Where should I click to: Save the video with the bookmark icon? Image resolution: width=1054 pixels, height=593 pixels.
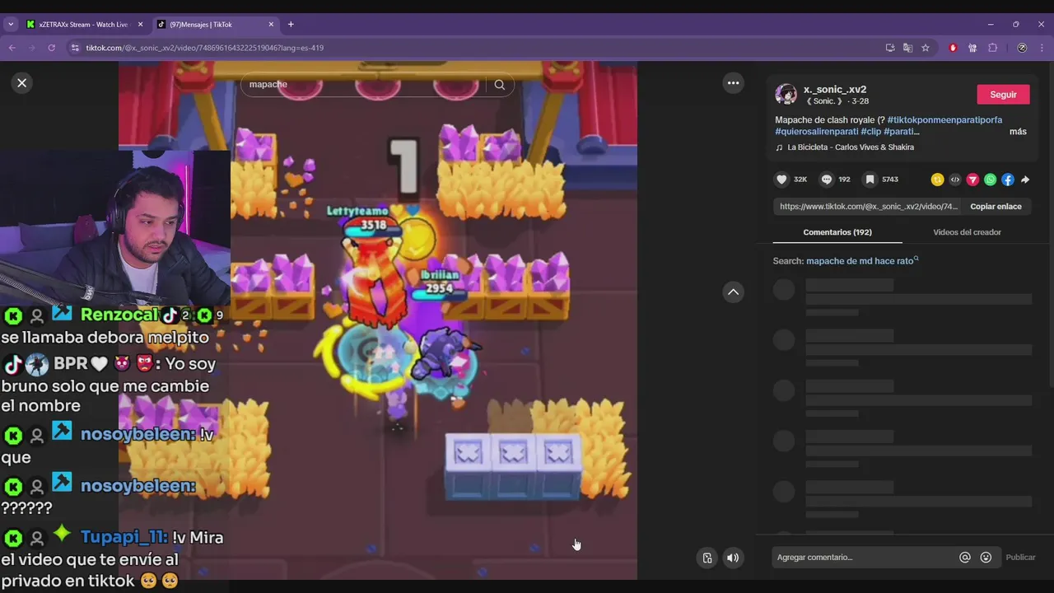[870, 180]
